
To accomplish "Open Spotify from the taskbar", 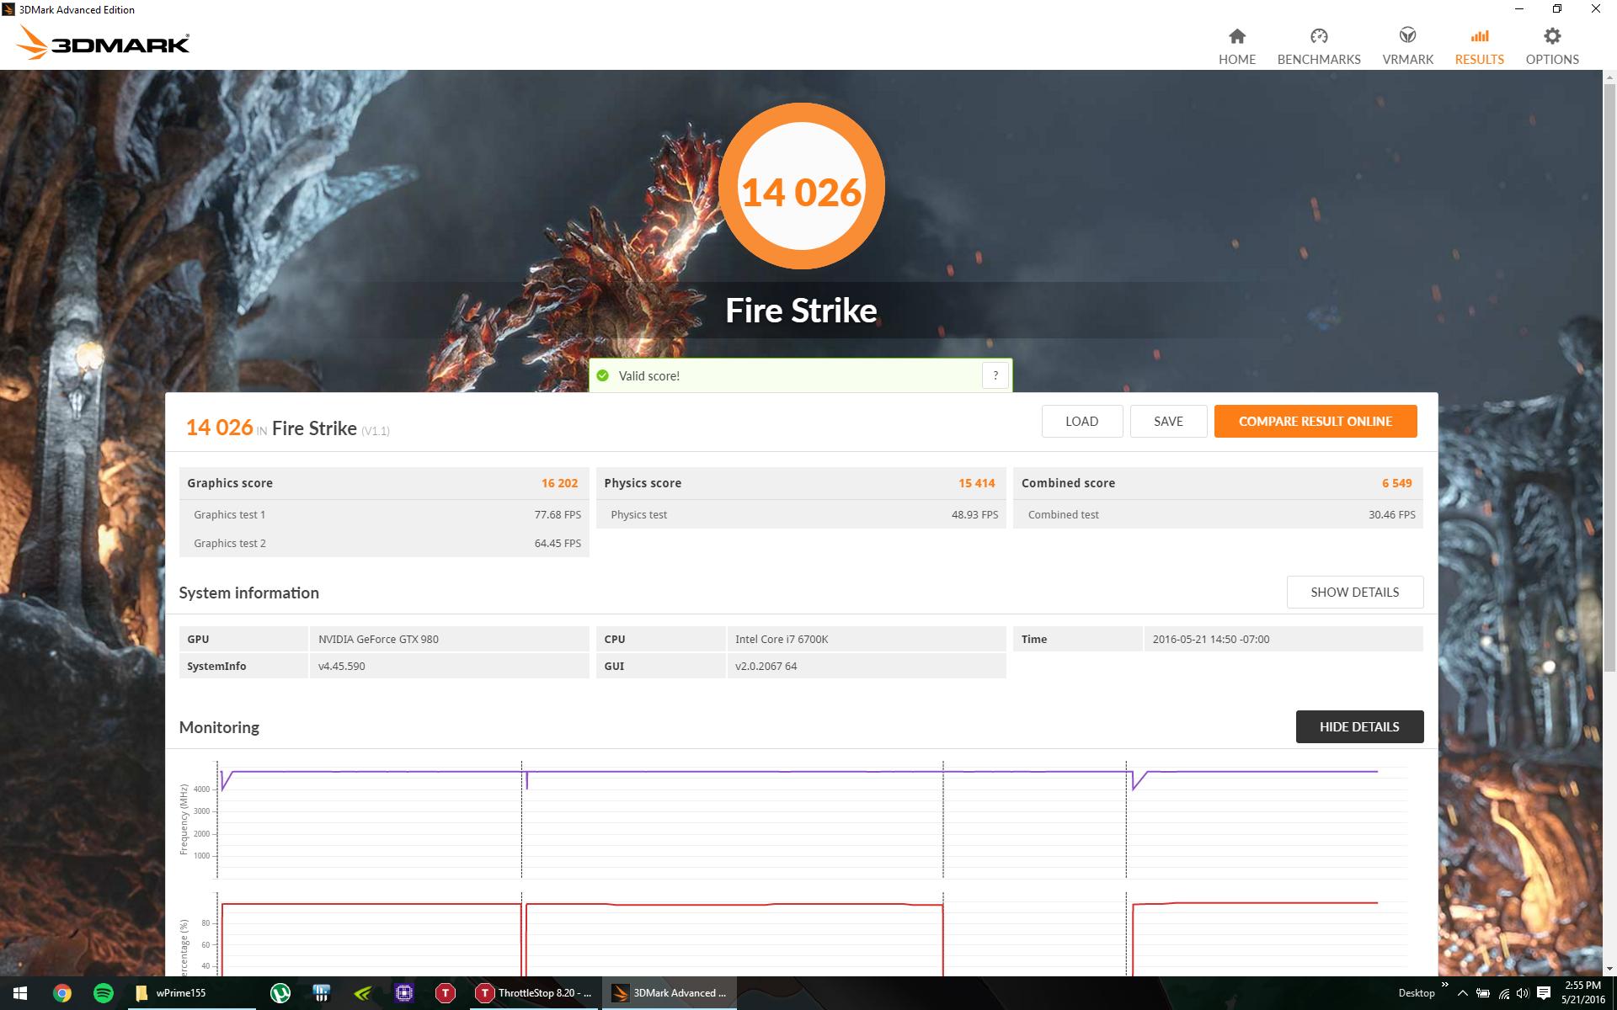I will tap(103, 993).
